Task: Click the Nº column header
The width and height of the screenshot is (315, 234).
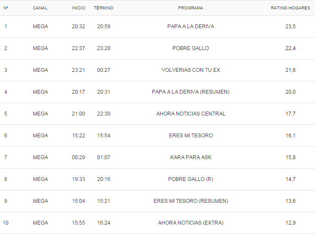Action: pos(6,8)
